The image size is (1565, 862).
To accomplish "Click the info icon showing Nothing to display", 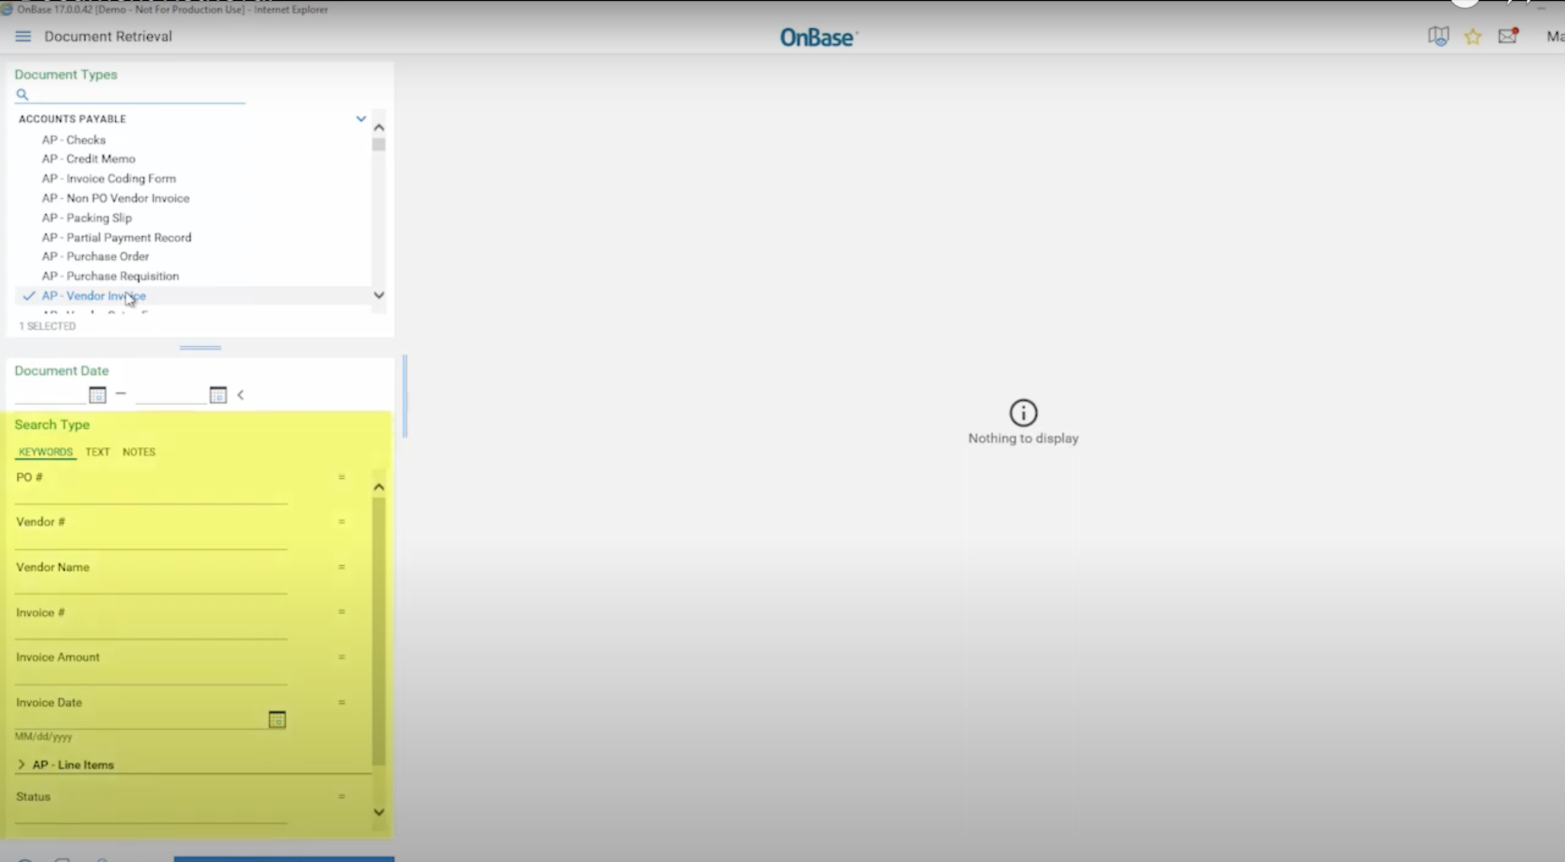I will (1022, 412).
